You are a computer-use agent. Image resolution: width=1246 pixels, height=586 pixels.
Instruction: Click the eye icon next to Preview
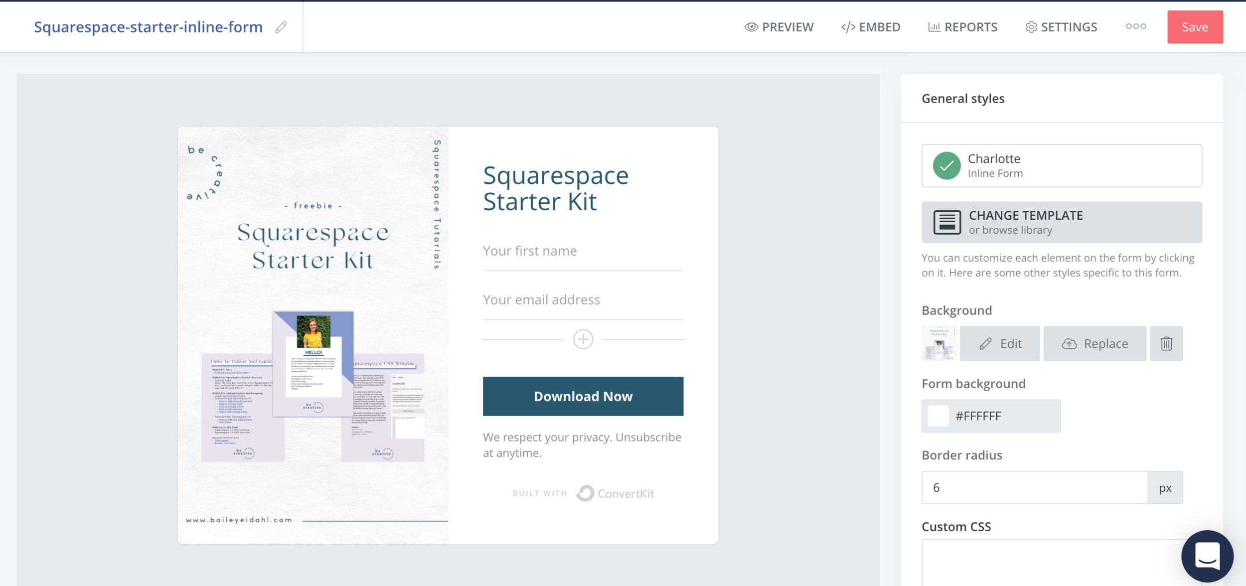[x=751, y=27]
